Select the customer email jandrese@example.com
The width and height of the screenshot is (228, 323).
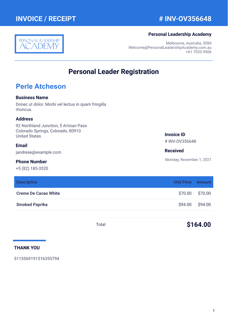38,152
